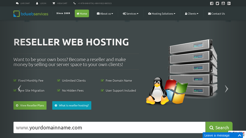Click the No Hidden Fees check mark
This screenshot has height=138, width=246.
[x=59, y=90]
